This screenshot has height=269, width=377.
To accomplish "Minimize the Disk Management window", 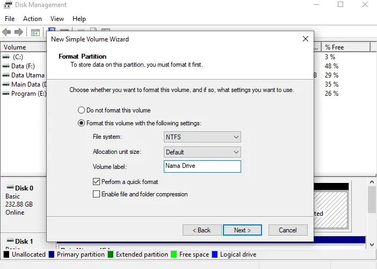I will pyautogui.click(x=316, y=4).
